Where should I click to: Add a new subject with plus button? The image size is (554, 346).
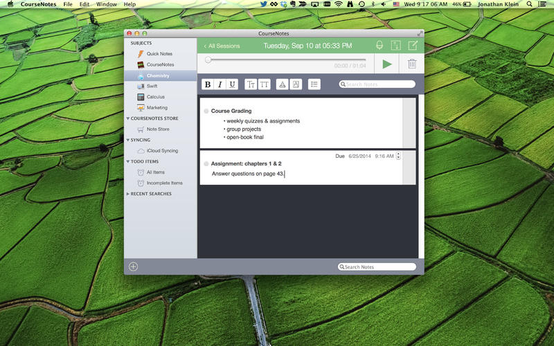pos(133,266)
